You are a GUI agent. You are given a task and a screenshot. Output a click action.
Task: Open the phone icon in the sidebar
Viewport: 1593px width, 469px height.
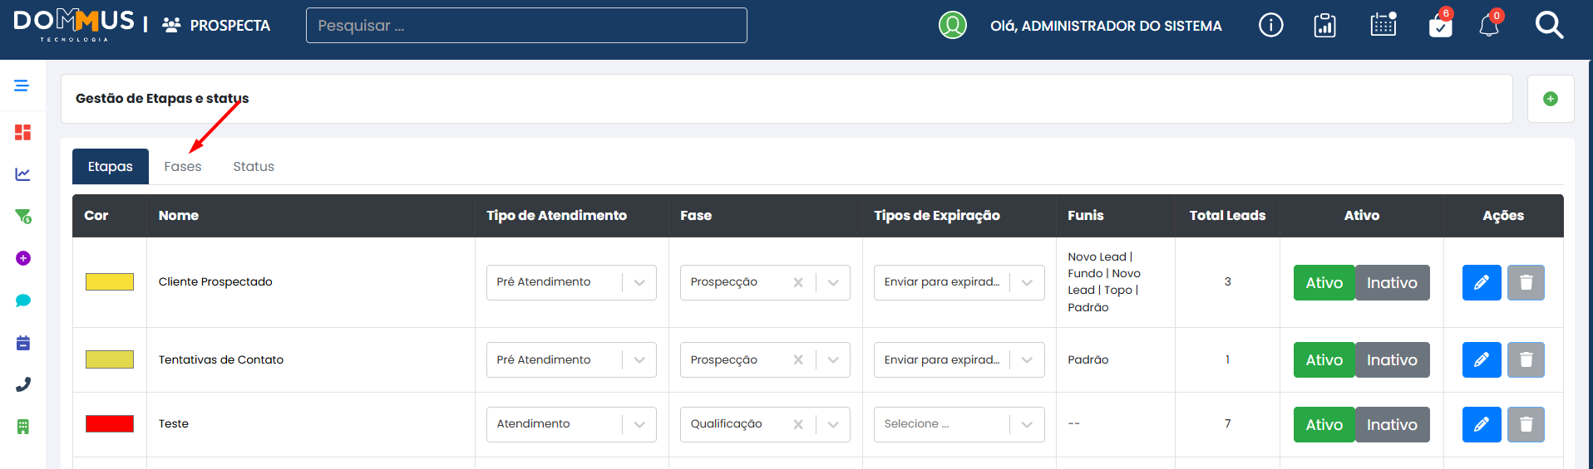(x=23, y=384)
